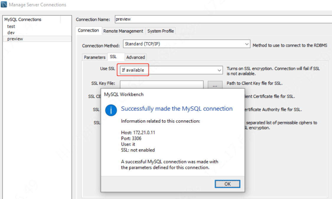Click the 'SSL: not enabled' line
The height and width of the screenshot is (199, 332).
click(x=138, y=150)
